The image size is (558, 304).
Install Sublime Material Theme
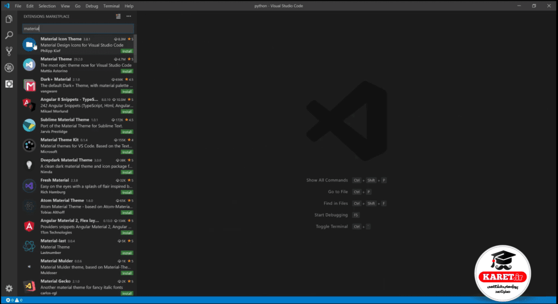pyautogui.click(x=127, y=132)
